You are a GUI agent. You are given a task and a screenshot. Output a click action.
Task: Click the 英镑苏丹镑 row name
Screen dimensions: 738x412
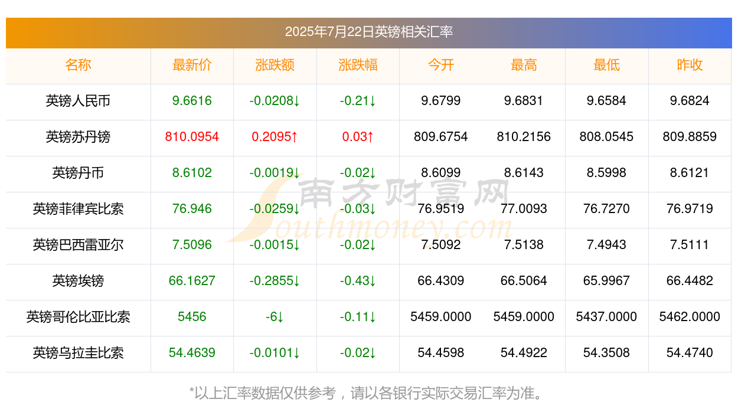[x=78, y=137]
